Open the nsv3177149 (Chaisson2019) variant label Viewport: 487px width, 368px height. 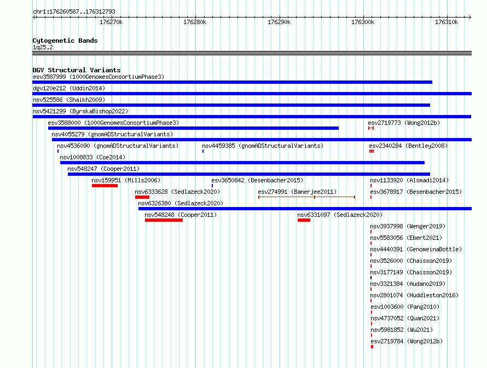tap(411, 272)
